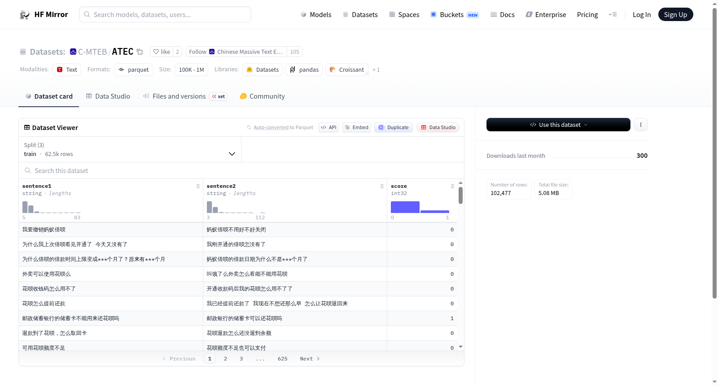The width and height of the screenshot is (718, 386).
Task: Select the row "外卖可以使用花呗么"
Action: pyautogui.click(x=238, y=274)
